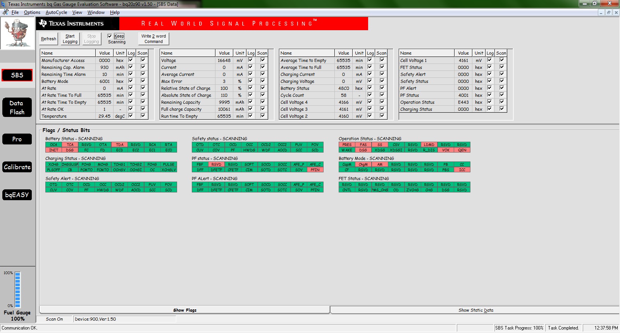Click the OTD flag in Safety Alert
Screen dimensions: 620x333
53,185
